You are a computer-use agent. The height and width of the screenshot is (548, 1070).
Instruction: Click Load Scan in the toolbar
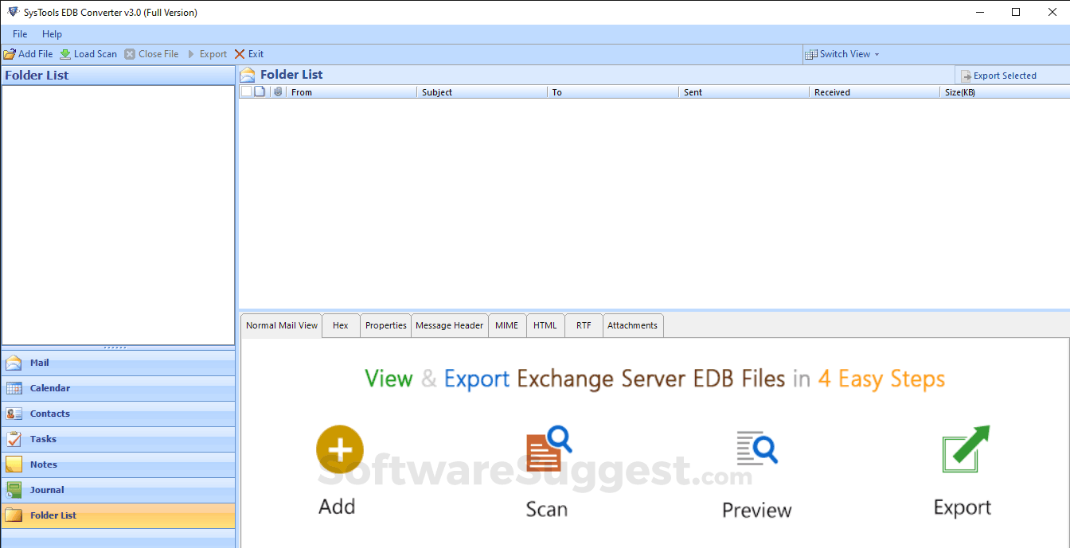point(88,54)
